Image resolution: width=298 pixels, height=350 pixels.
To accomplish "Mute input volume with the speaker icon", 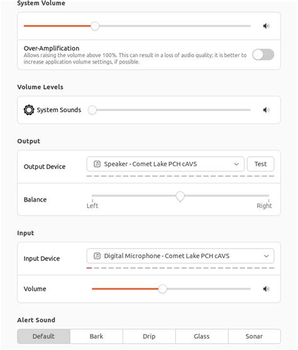I will pyautogui.click(x=266, y=289).
